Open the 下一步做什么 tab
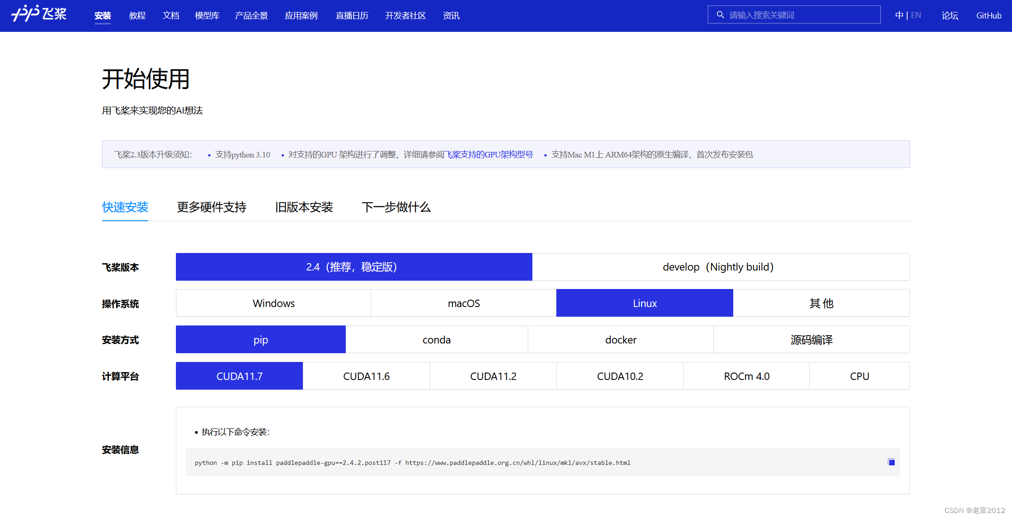Viewport: 1012px width, 518px height. pyautogui.click(x=396, y=207)
